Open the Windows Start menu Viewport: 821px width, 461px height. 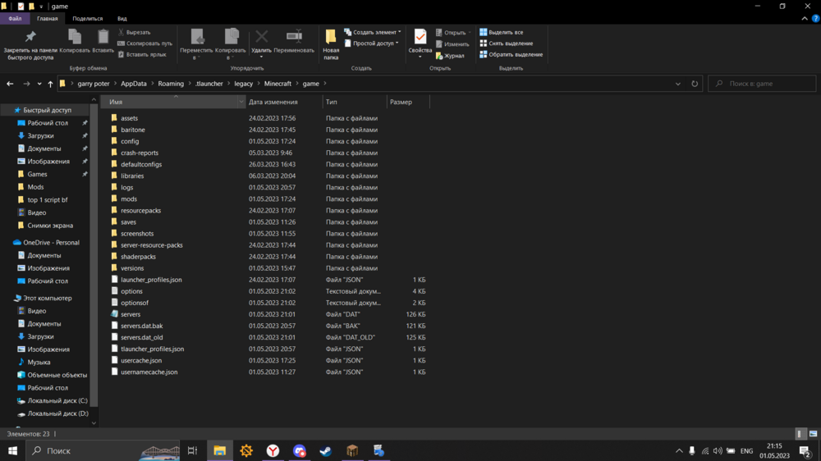(12, 450)
